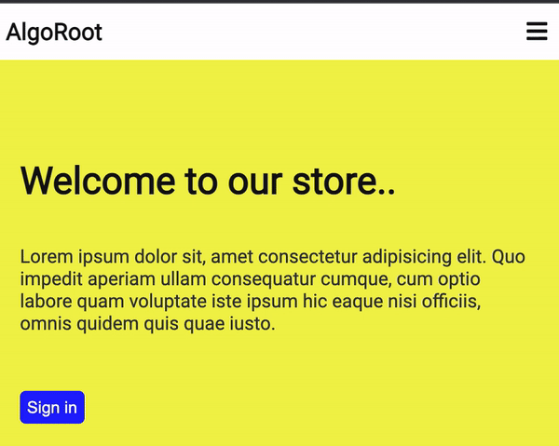Image resolution: width=559 pixels, height=446 pixels.
Task: Open the hamburger navigation menu
Action: [537, 32]
